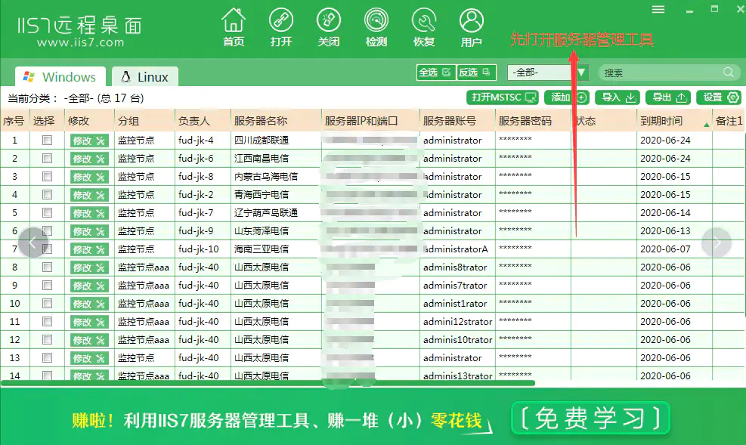Tick checkbox for row 3
Screen dimensions: 746x445
point(47,176)
